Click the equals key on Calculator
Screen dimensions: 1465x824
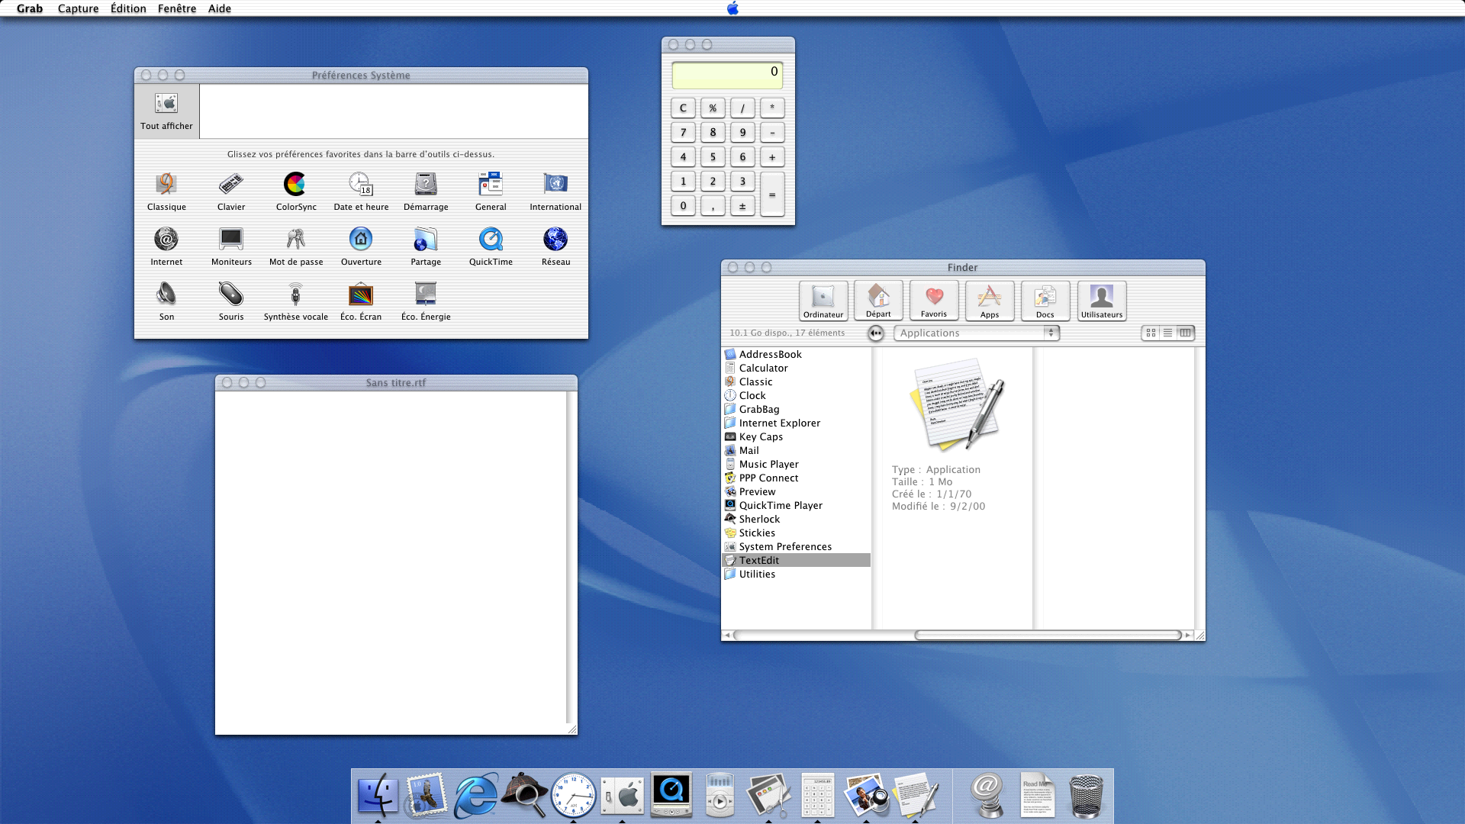click(x=772, y=194)
